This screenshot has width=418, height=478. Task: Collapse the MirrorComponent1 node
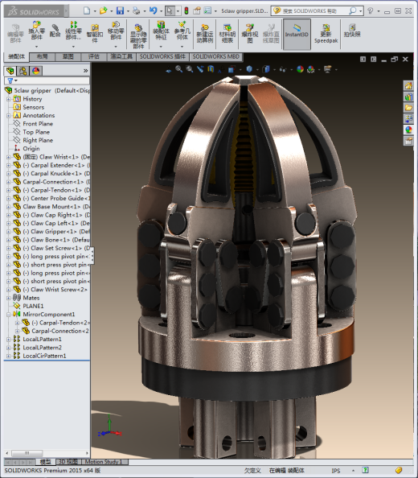click(x=9, y=315)
